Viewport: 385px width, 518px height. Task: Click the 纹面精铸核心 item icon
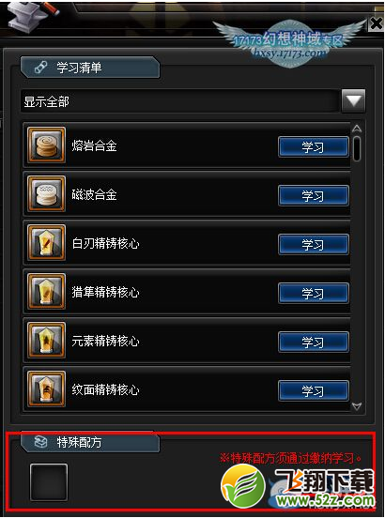click(x=46, y=389)
